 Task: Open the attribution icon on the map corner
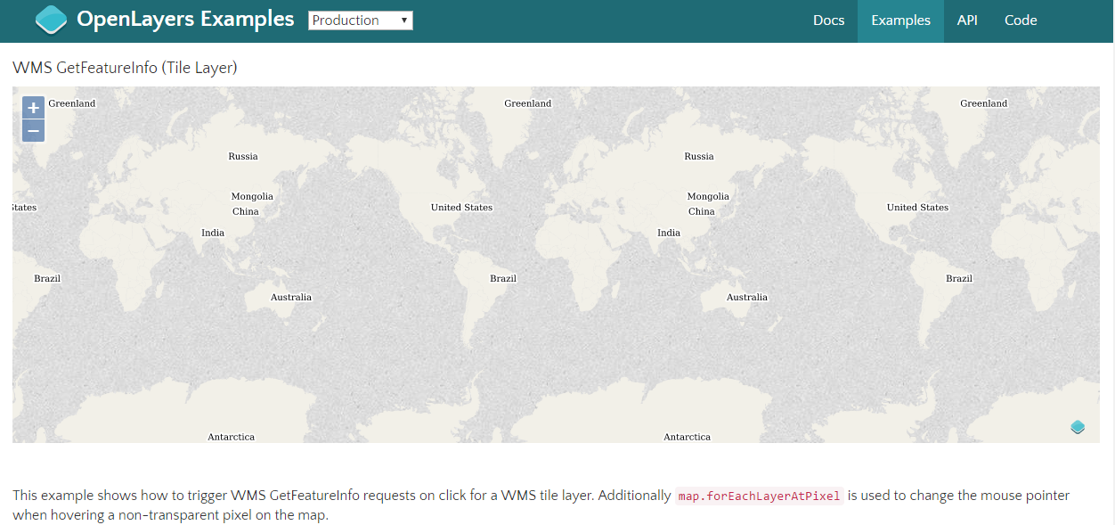point(1078,428)
